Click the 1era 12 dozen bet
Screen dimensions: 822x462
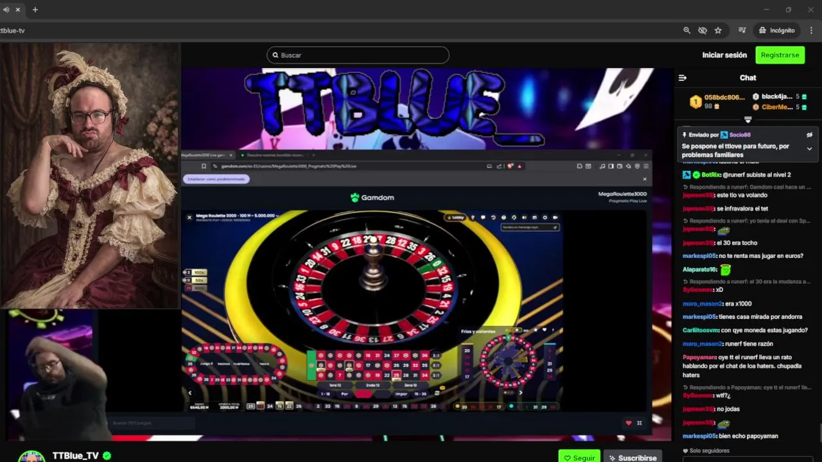pos(336,385)
